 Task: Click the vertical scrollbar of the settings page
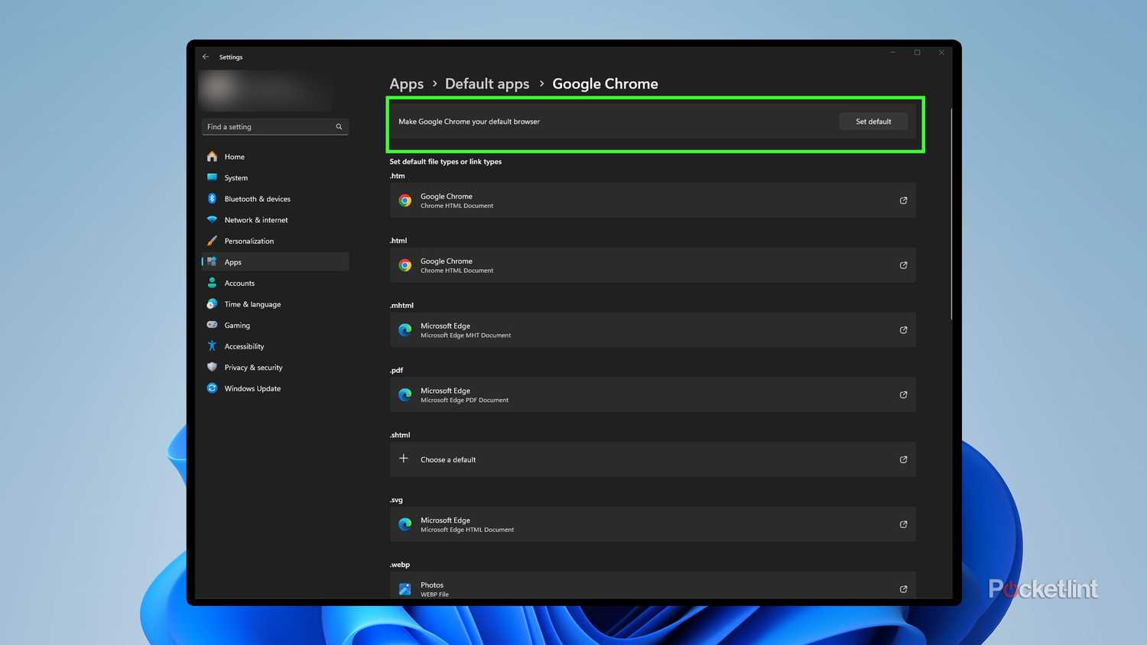tap(951, 214)
